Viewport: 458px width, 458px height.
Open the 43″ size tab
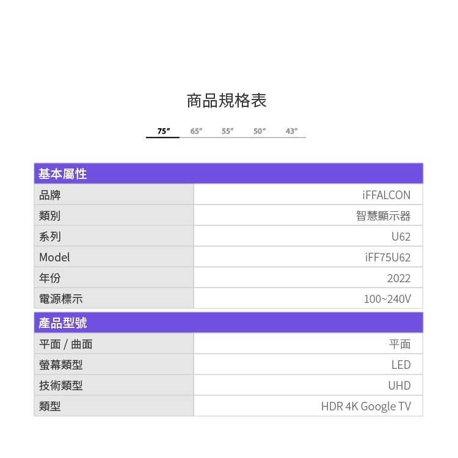pos(291,131)
